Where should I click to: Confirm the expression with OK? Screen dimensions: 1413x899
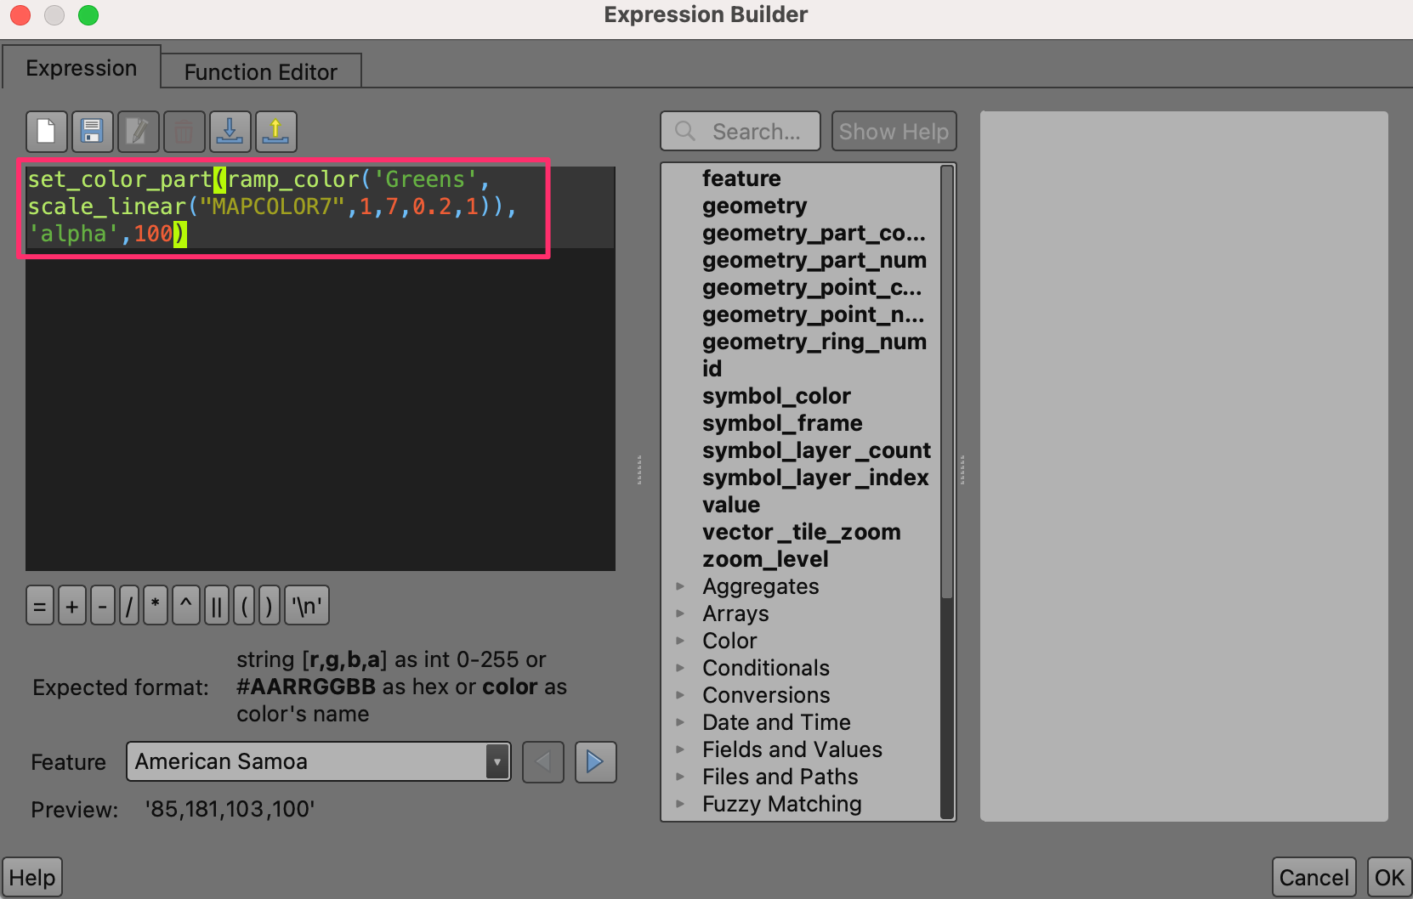click(x=1389, y=878)
